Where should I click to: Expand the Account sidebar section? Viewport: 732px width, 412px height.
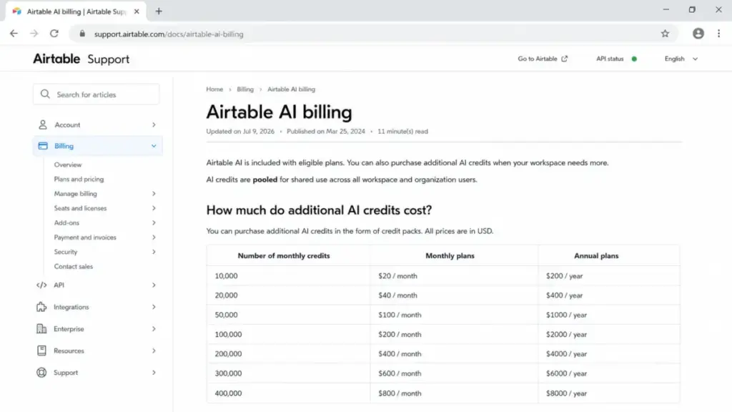click(x=154, y=124)
